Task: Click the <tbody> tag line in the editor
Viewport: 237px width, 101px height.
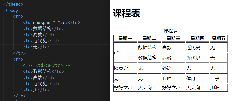Action: click(12, 10)
